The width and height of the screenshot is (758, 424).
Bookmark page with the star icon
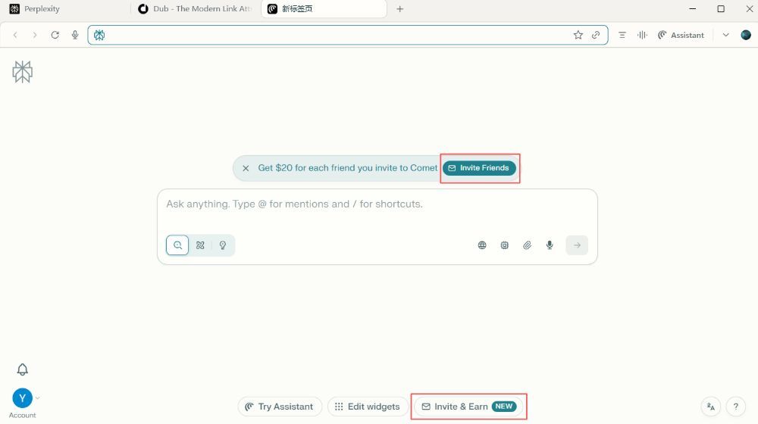point(578,35)
